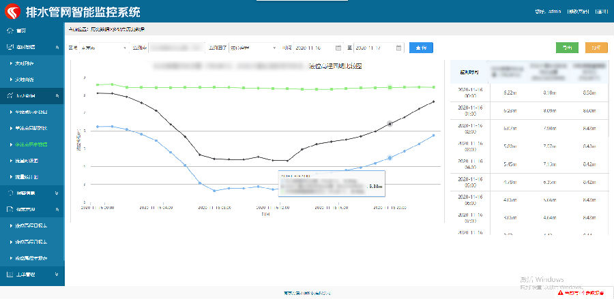614x299 pixels.
Task: Click table cell 6.28m in 01:00 row
Action: coord(510,110)
